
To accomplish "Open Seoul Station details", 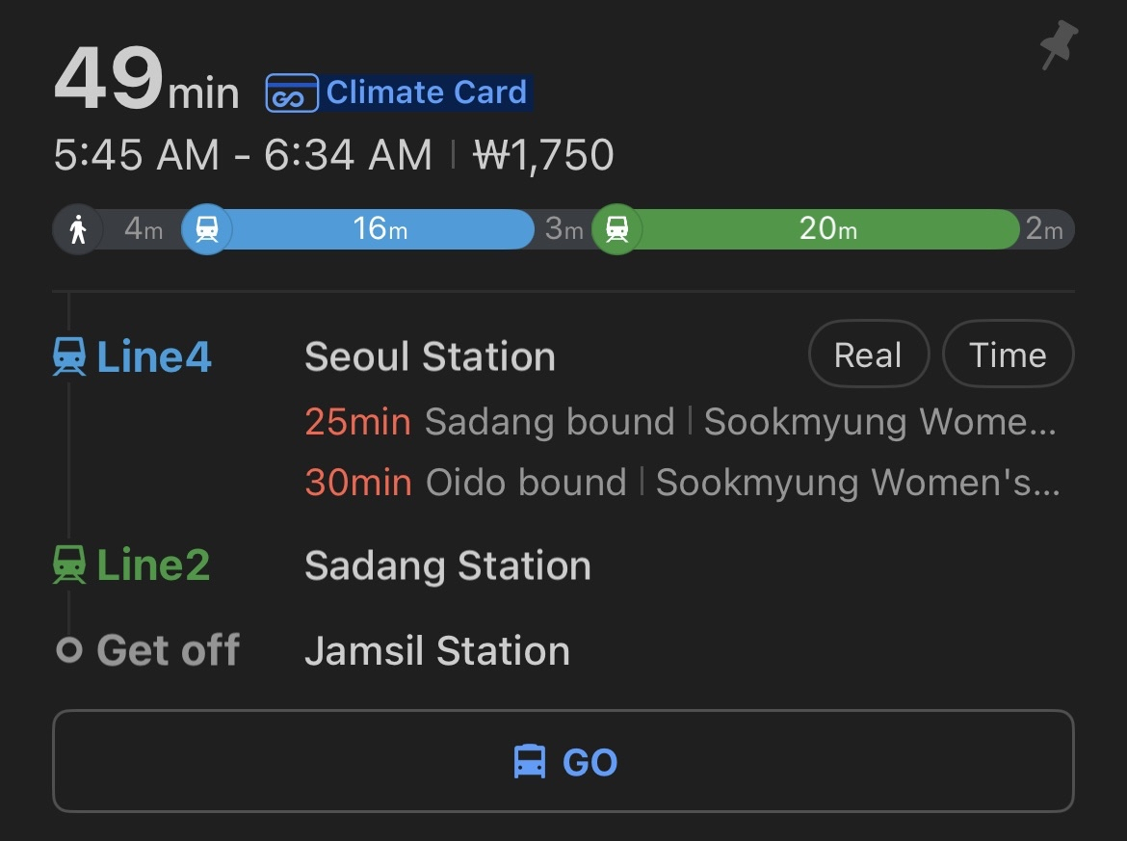I will tap(430, 357).
